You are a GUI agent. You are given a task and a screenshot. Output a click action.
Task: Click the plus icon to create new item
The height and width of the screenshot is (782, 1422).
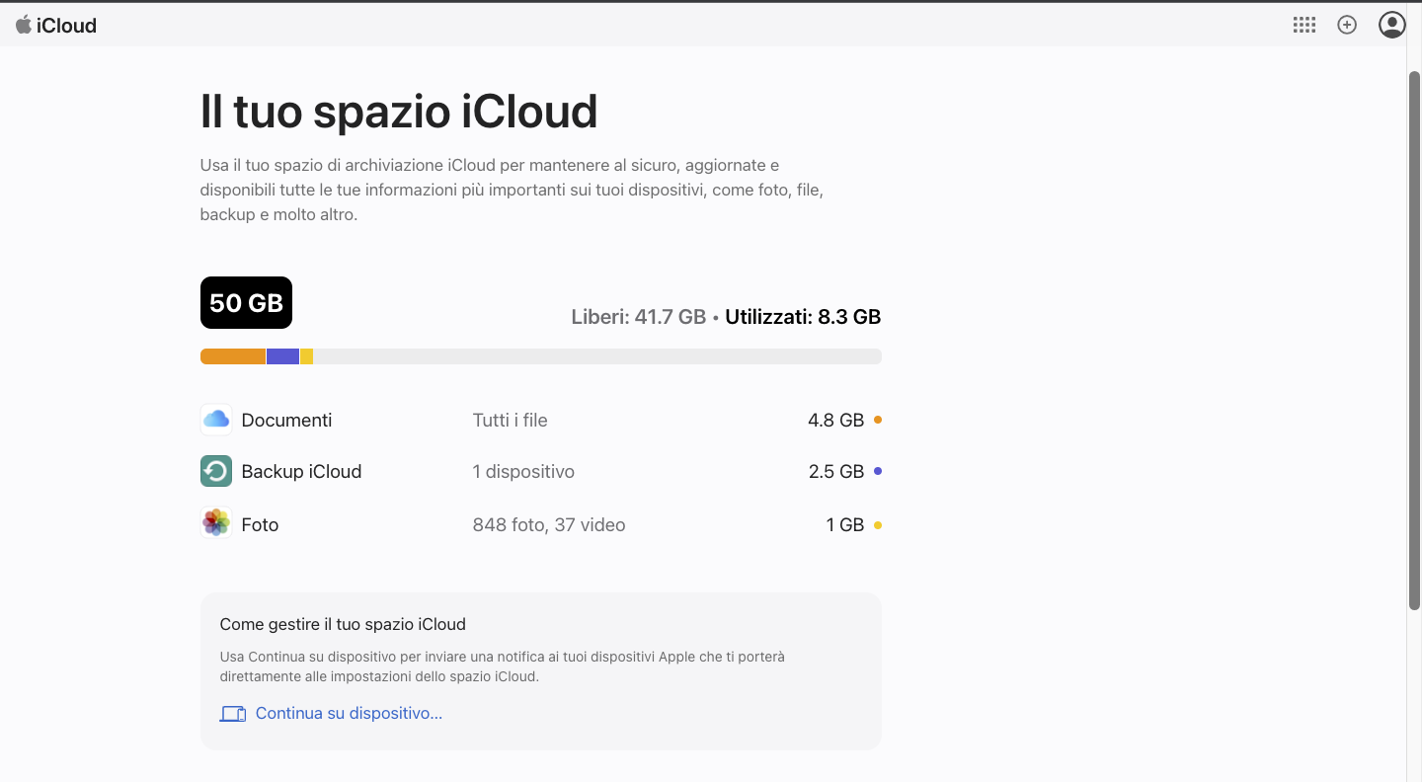point(1347,25)
